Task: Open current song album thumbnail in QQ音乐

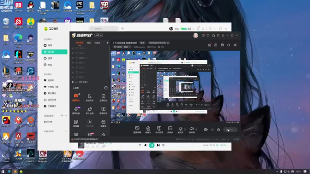Action: tap(81, 145)
